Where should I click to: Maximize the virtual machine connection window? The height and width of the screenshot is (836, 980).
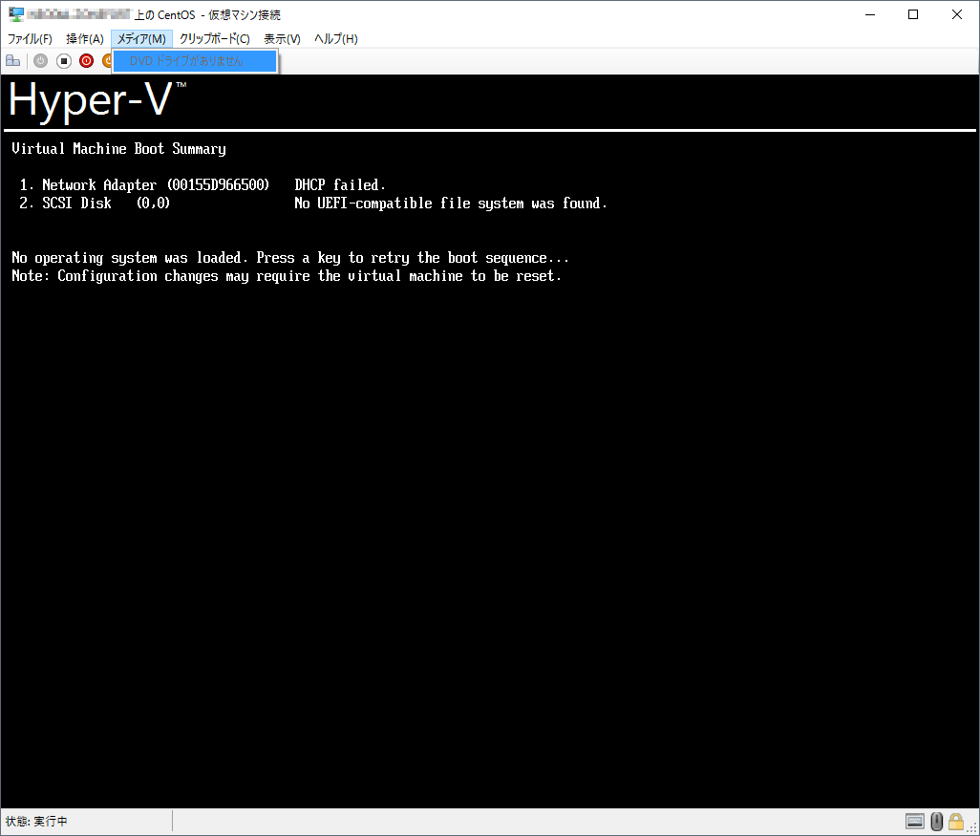coord(913,14)
